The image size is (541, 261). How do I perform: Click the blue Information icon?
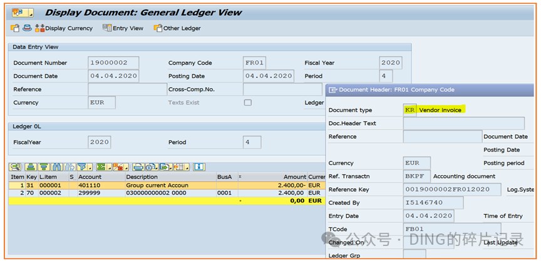(x=199, y=167)
